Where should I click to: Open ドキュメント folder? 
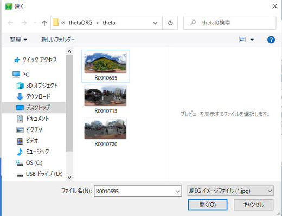pyautogui.click(x=37, y=119)
